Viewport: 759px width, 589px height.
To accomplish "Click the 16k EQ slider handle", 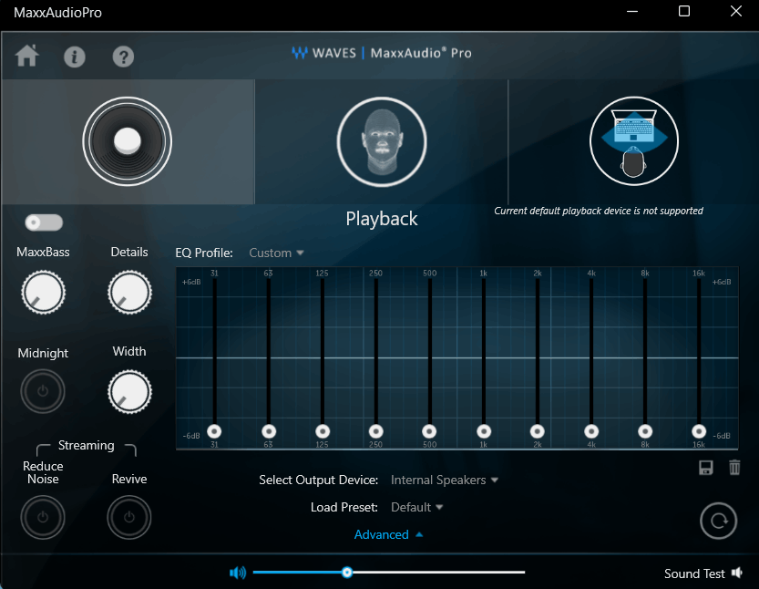I will 699,431.
